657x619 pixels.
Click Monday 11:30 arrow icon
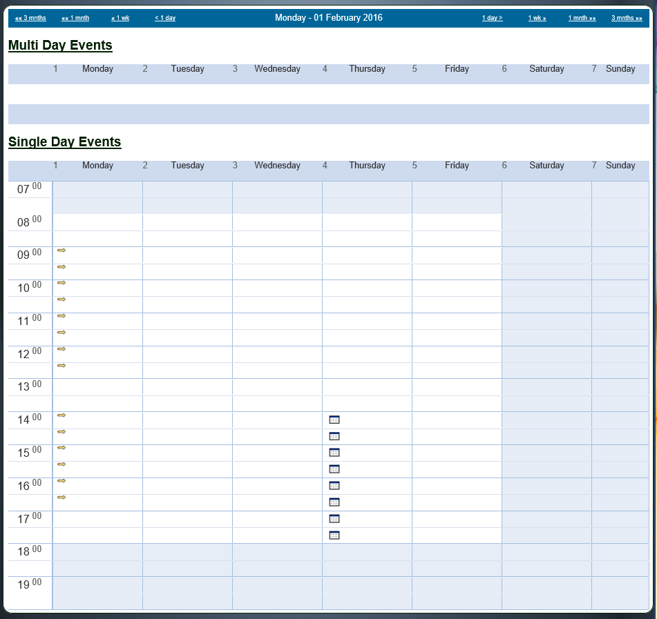pyautogui.click(x=61, y=333)
